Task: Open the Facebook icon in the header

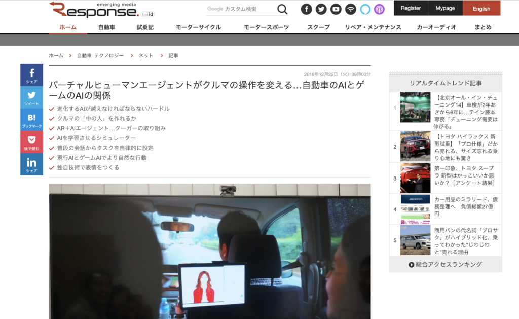Action: (307, 9)
